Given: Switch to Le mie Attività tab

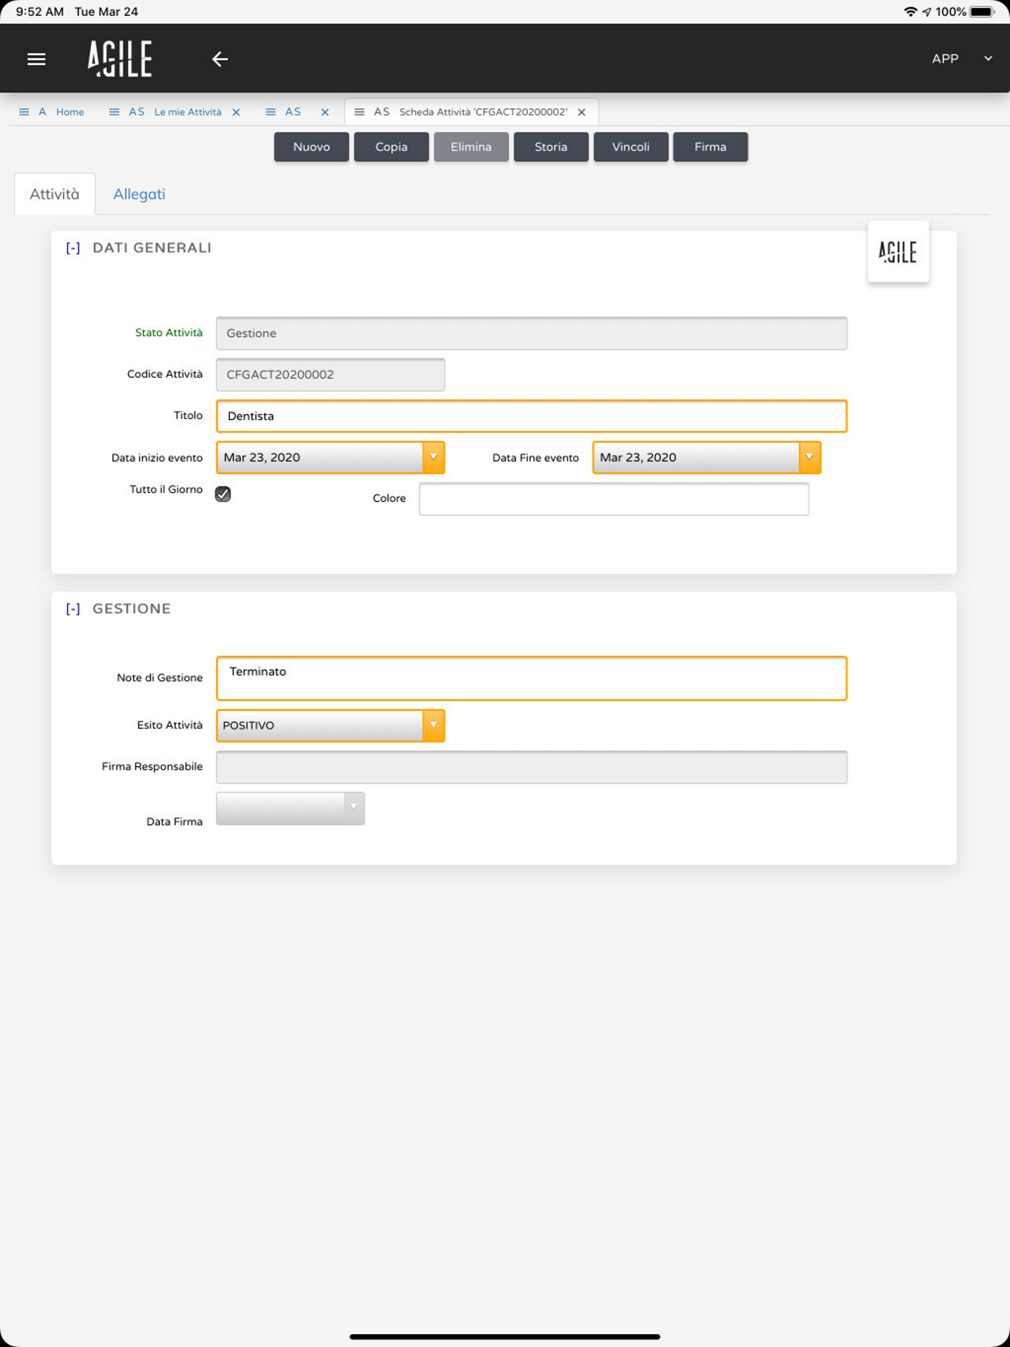Looking at the screenshot, I should tap(187, 112).
